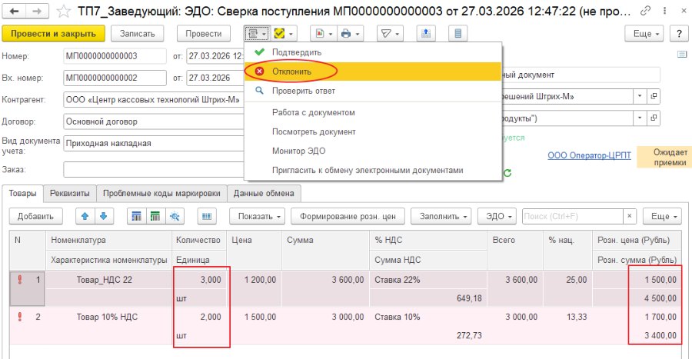
Task: Open the Показать dropdown
Action: pos(258,216)
